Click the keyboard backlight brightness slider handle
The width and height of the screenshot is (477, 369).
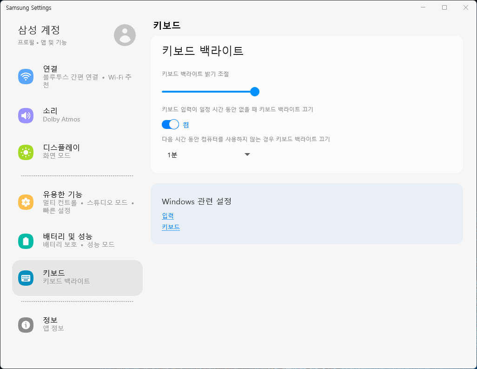255,92
